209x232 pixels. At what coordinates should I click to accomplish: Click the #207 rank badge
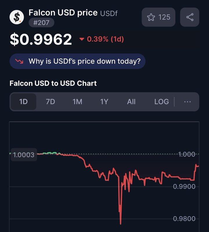coord(41,23)
